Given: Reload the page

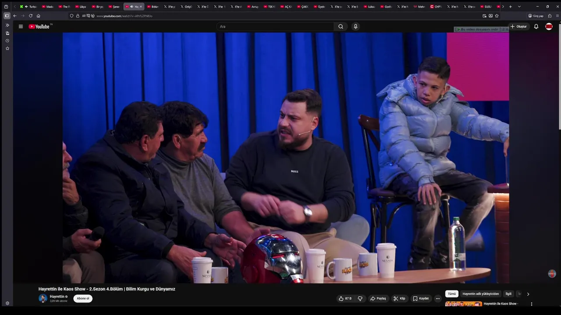Looking at the screenshot, I should pos(31,16).
